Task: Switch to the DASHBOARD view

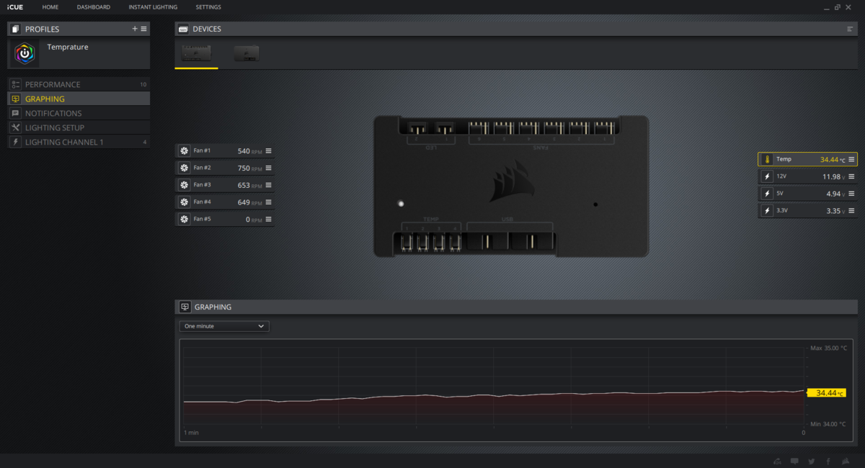Action: pos(94,7)
